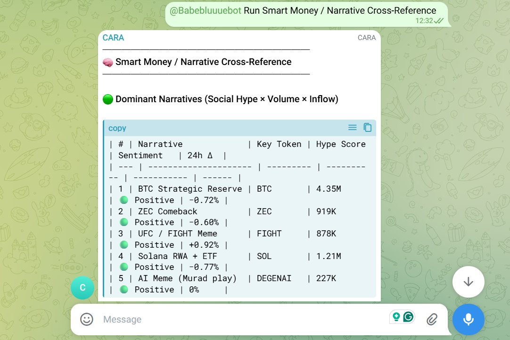Select the Smart Money / Narrative Cross-Reference heading

click(x=203, y=62)
